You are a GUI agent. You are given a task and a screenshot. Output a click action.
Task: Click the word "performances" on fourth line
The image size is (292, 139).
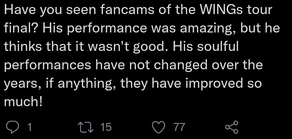click(47, 65)
